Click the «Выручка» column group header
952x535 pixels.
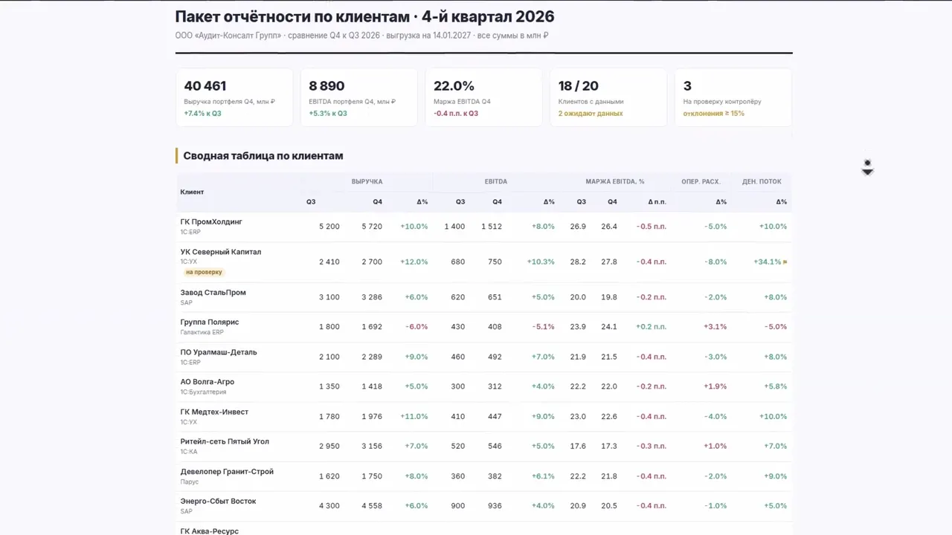click(x=367, y=181)
